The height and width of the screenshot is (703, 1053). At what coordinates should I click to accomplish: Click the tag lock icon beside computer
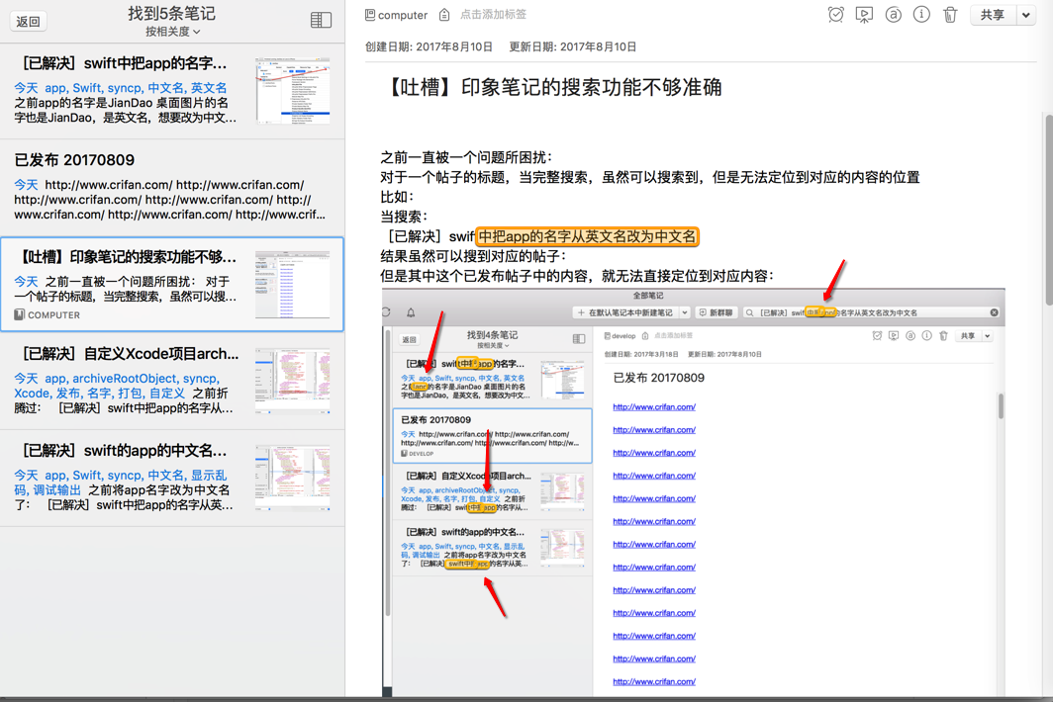click(444, 15)
